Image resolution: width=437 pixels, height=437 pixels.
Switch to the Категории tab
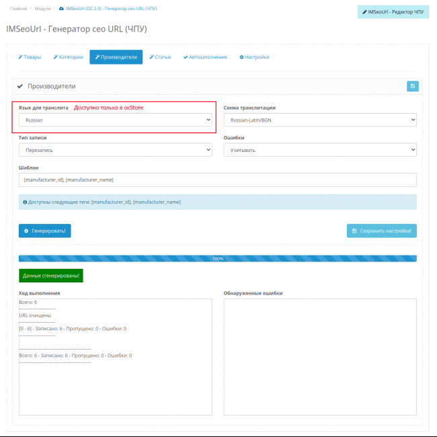click(68, 57)
